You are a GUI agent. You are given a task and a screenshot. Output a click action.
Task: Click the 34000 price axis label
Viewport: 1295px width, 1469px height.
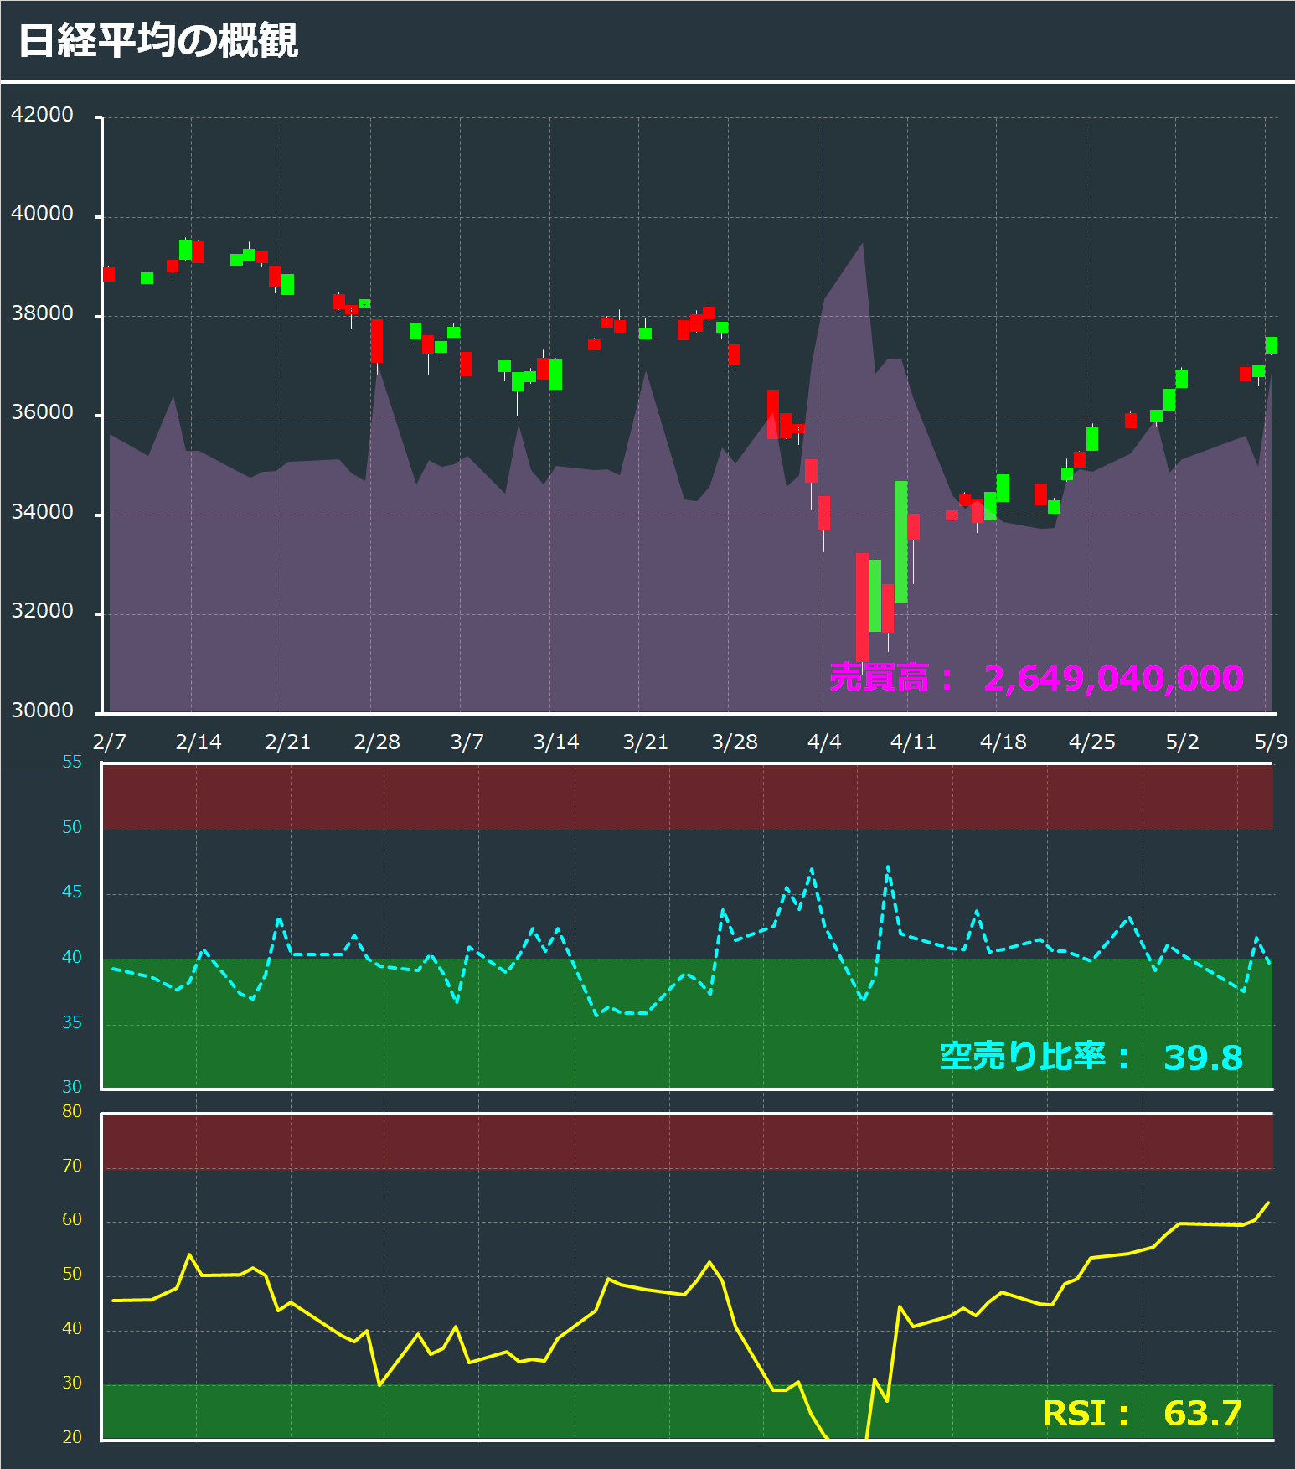tap(42, 512)
